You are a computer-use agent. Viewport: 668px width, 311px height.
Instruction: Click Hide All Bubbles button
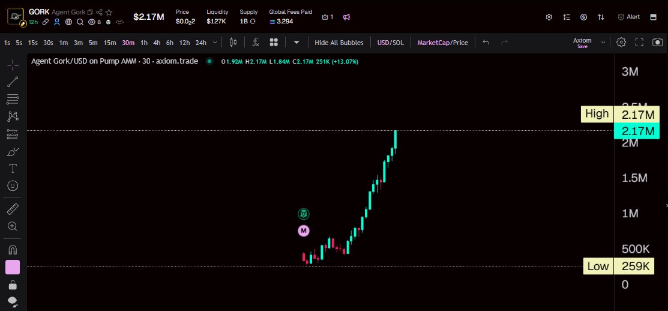click(339, 43)
